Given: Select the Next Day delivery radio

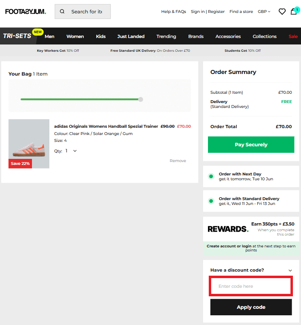Looking at the screenshot, I should 211,176.
